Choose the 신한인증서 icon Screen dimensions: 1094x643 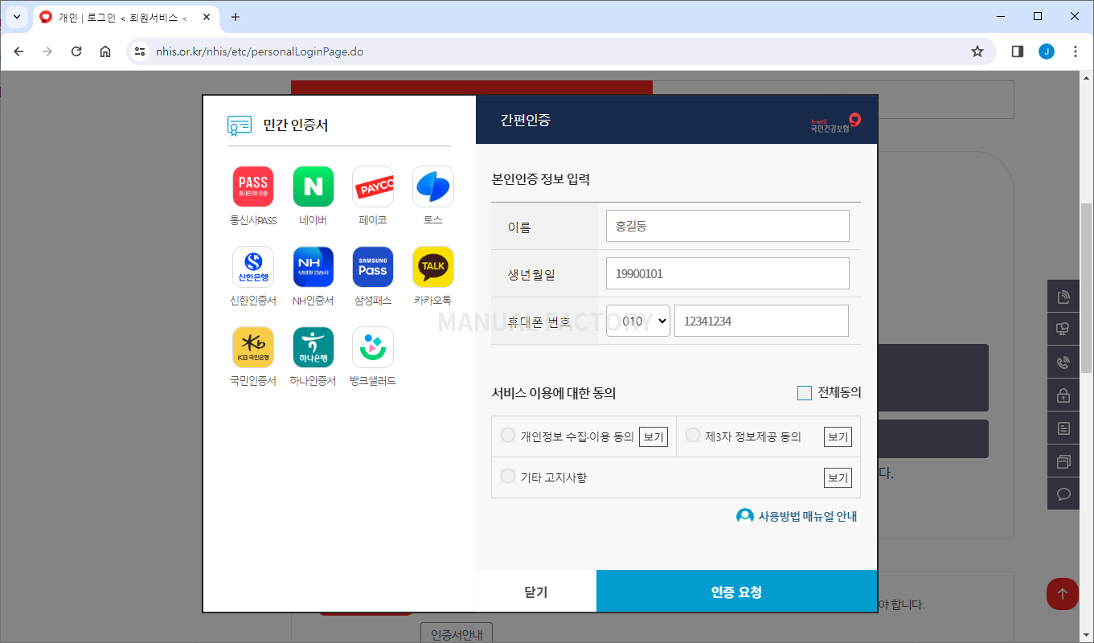pyautogui.click(x=253, y=267)
